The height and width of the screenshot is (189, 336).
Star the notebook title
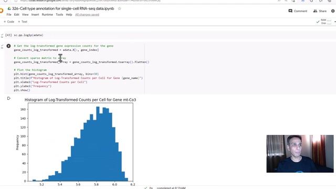click(x=119, y=8)
